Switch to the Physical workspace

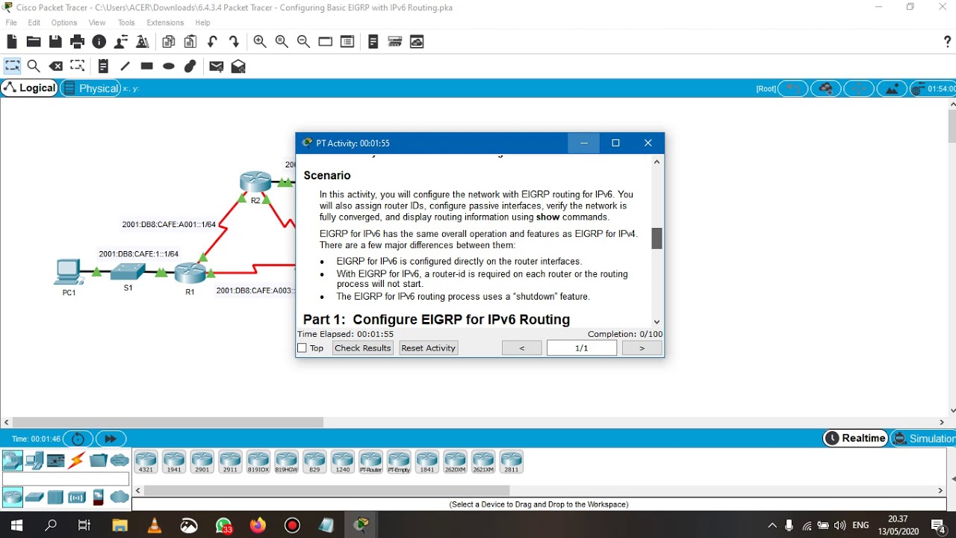[x=90, y=88]
